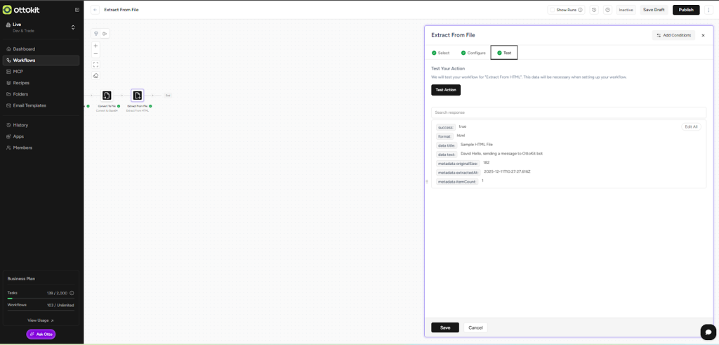
Task: Expand the Live workspace switcher
Action: (x=73, y=27)
